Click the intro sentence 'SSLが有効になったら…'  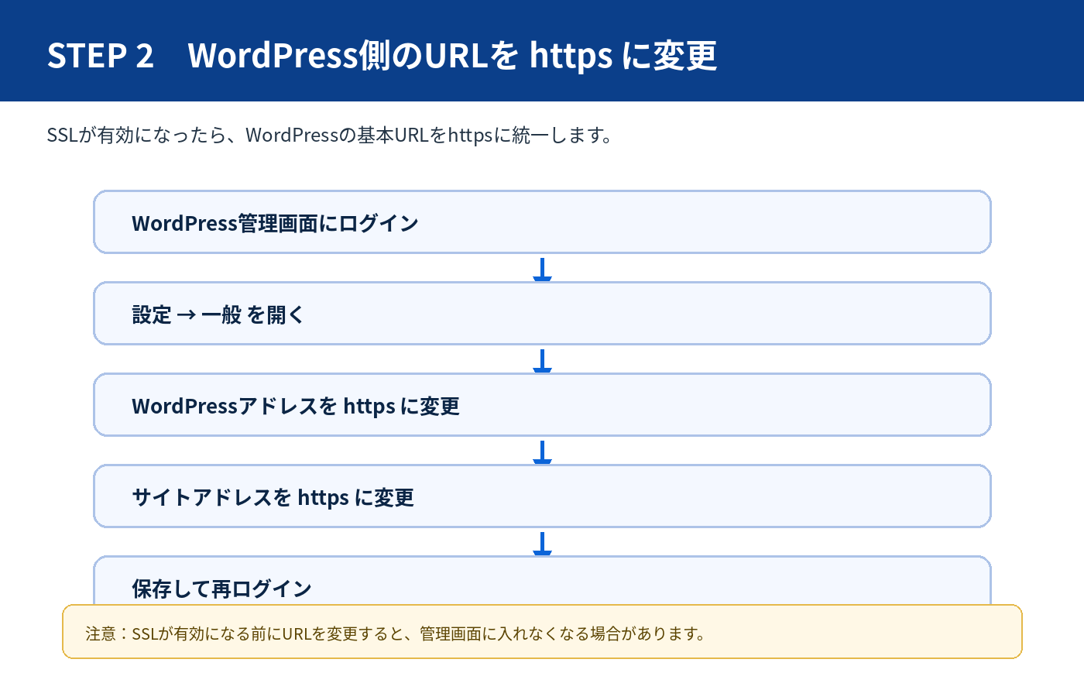(330, 135)
